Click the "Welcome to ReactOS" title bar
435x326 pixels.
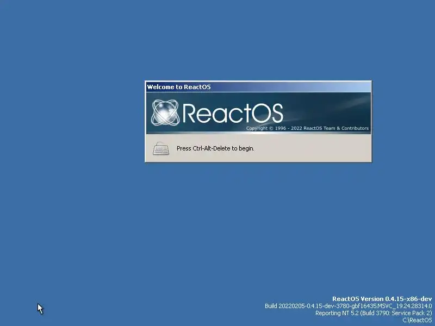[x=258, y=87]
